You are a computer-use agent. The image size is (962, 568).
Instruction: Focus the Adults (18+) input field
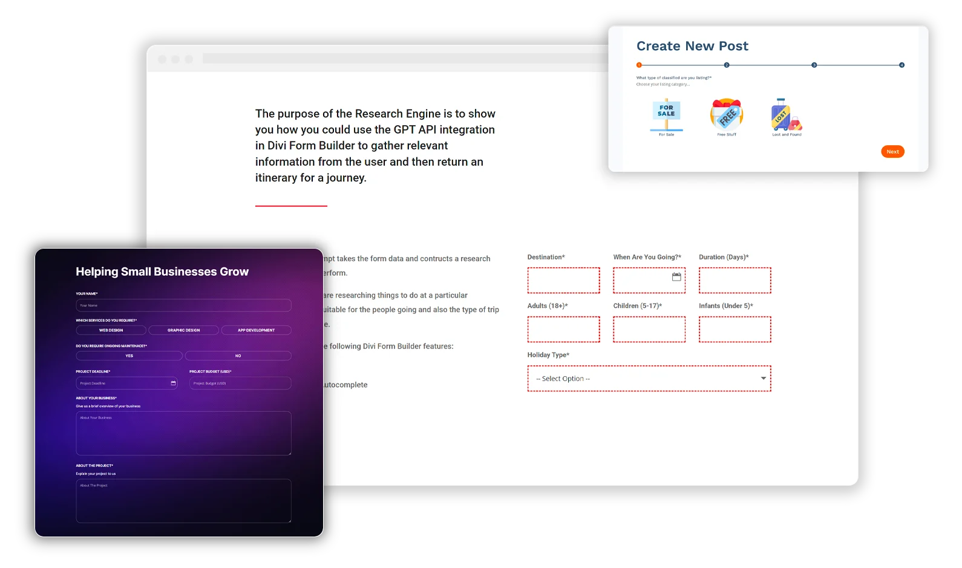(564, 330)
